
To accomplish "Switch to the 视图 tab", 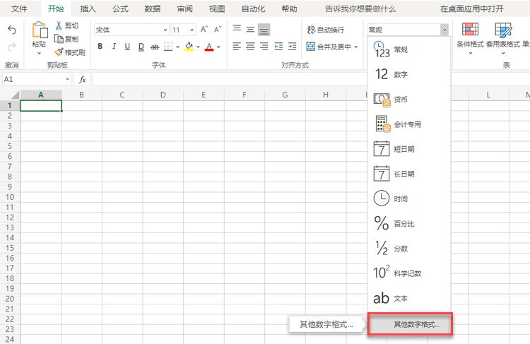I will [217, 8].
